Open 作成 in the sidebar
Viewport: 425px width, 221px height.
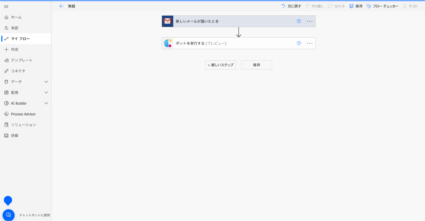25,49
